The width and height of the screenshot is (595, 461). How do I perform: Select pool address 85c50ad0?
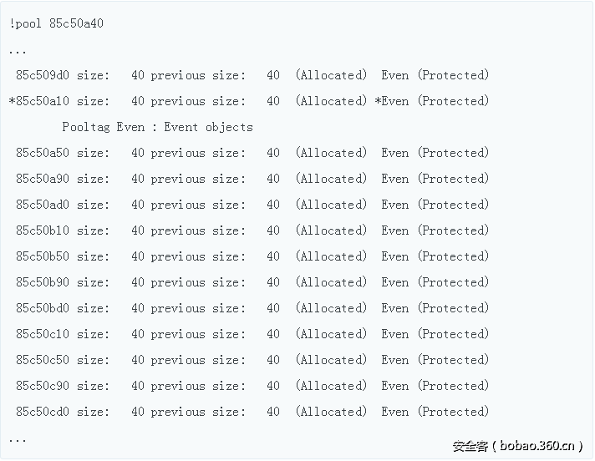coord(42,205)
